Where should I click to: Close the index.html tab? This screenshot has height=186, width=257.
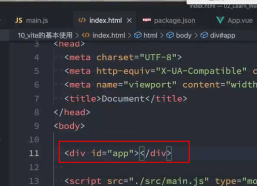pyautogui.click(x=129, y=20)
